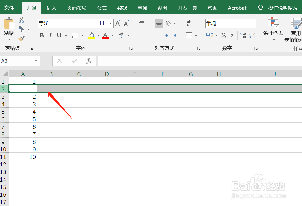302x206 pixels.
Task: Toggle italic formatting
Action: (50, 35)
